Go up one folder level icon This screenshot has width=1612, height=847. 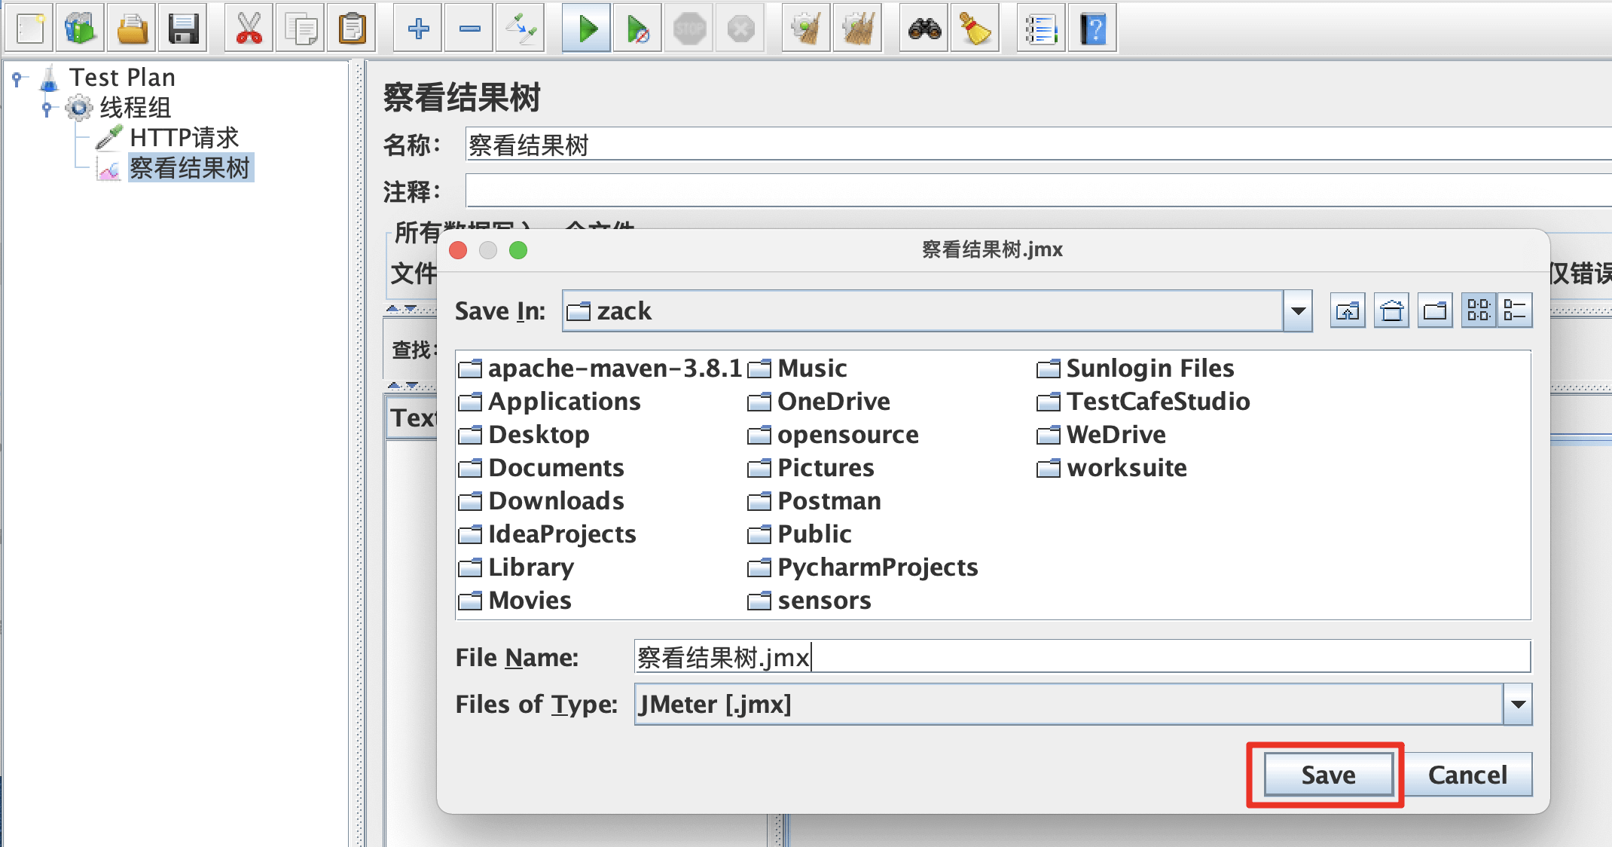coord(1348,310)
